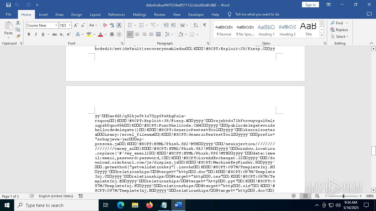Click the Distributed alignment icon

pos(158,34)
